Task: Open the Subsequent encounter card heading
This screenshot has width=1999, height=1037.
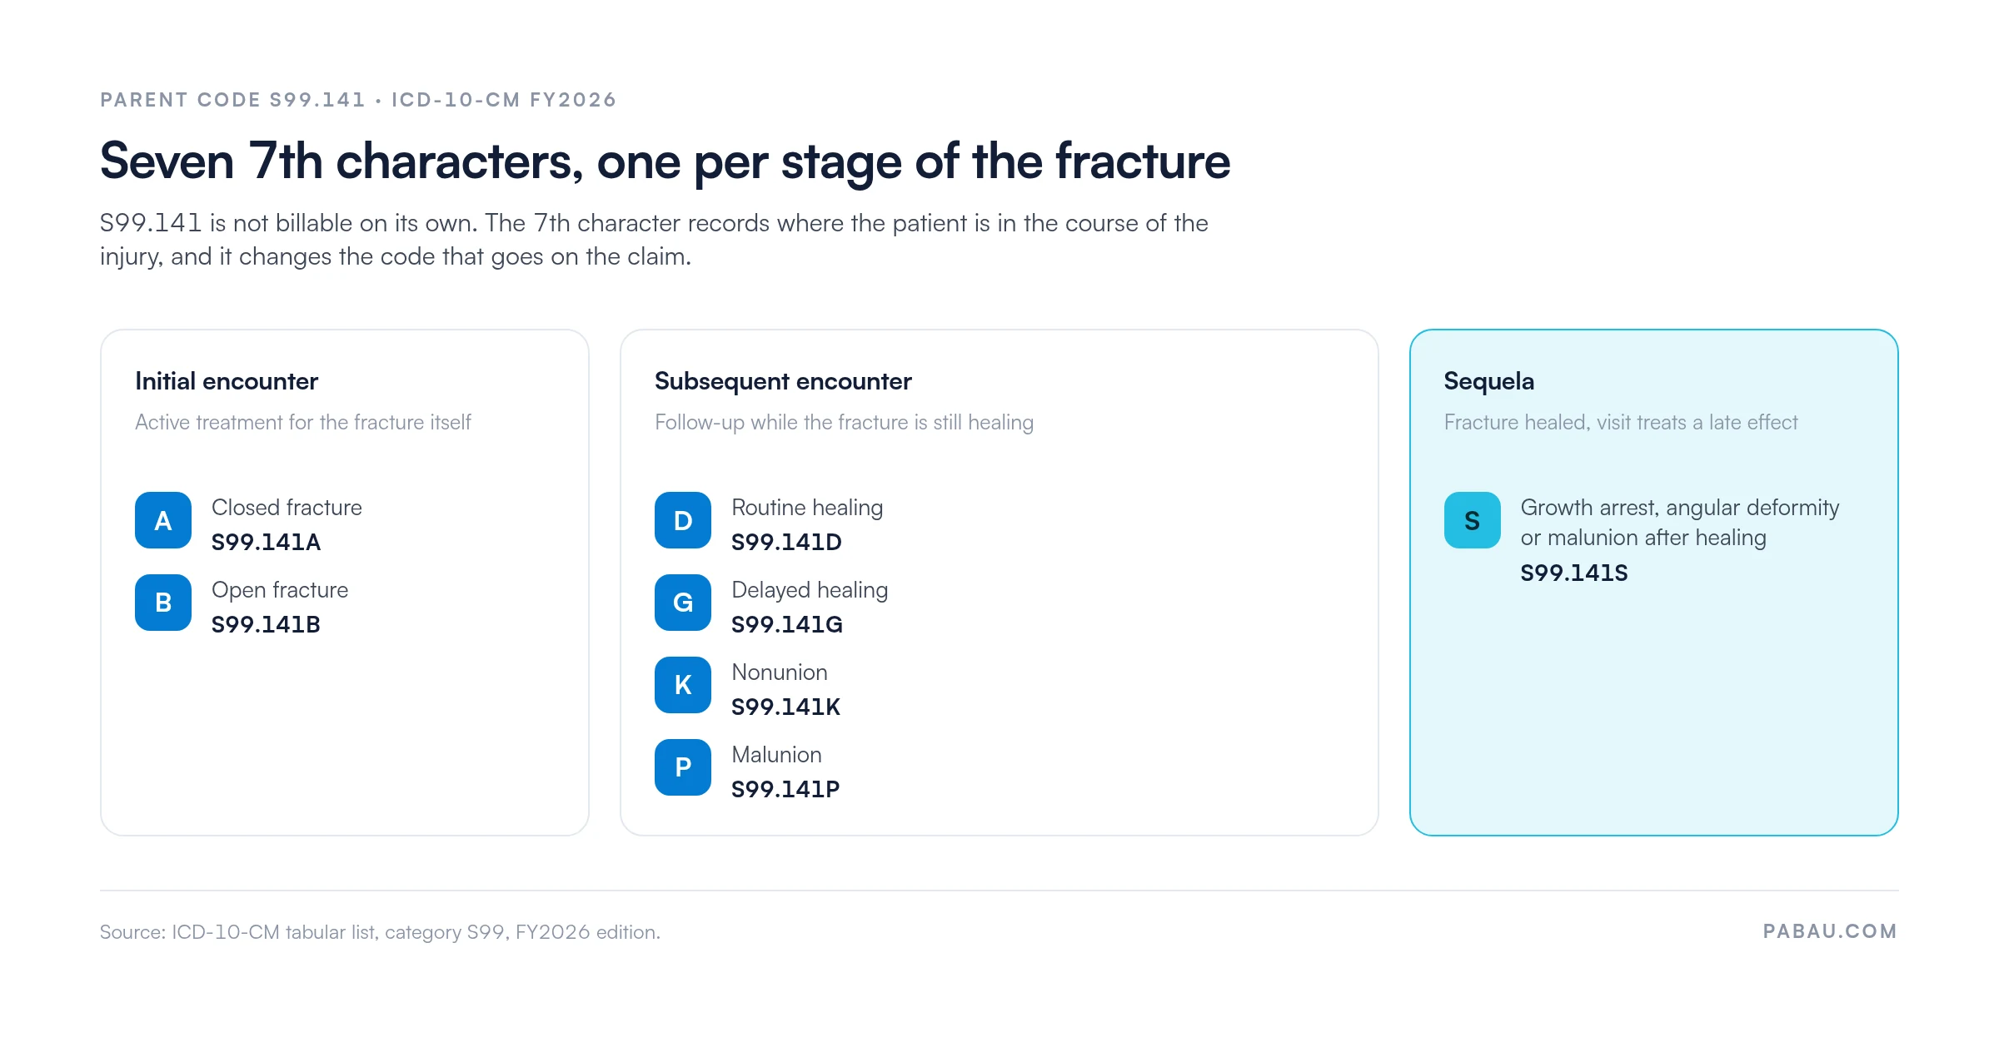Action: coord(783,381)
